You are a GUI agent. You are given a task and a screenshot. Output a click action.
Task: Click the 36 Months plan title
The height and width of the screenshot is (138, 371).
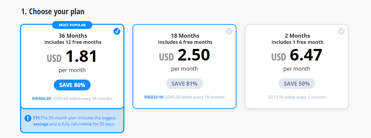click(x=73, y=36)
